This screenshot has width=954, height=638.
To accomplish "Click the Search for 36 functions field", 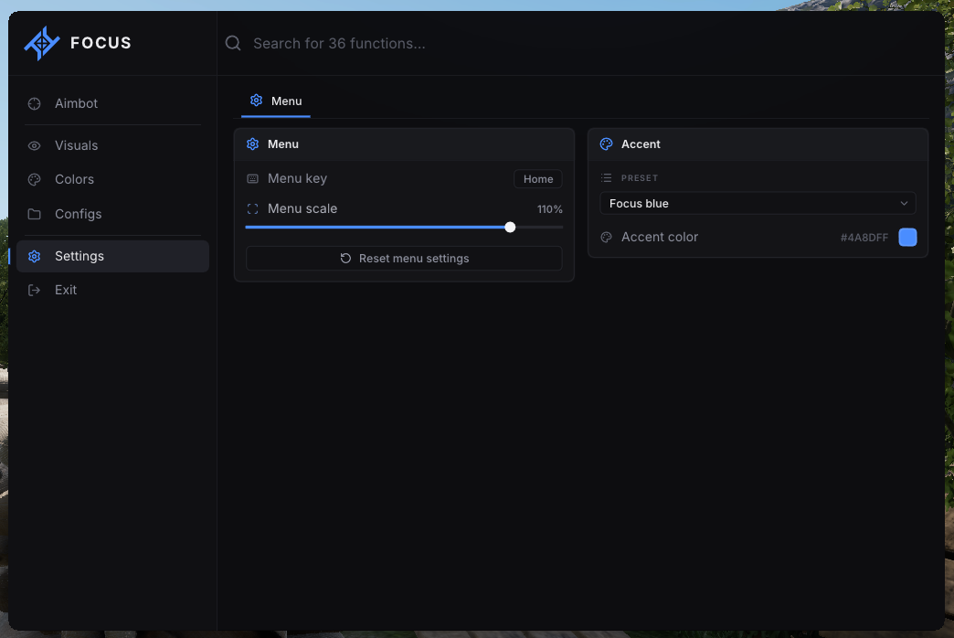I will pos(578,43).
